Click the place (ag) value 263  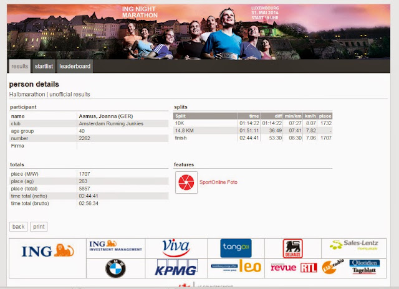point(83,181)
